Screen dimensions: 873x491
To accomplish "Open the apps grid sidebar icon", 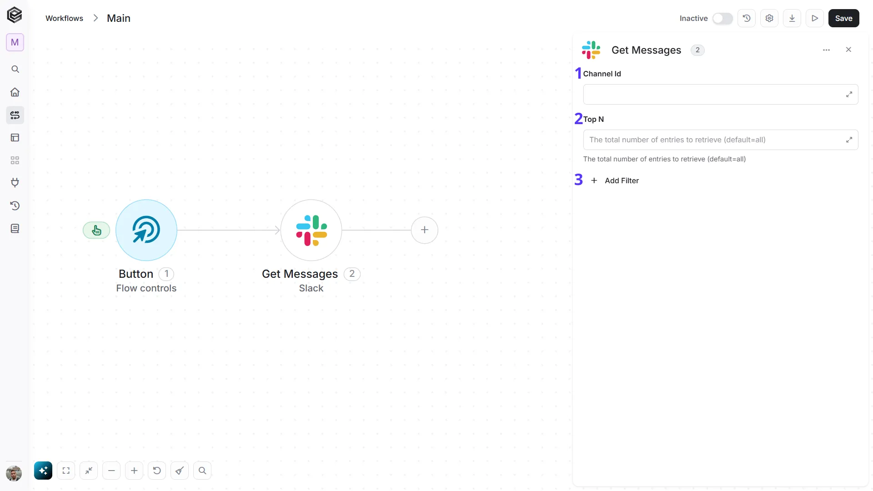I will [x=15, y=160].
